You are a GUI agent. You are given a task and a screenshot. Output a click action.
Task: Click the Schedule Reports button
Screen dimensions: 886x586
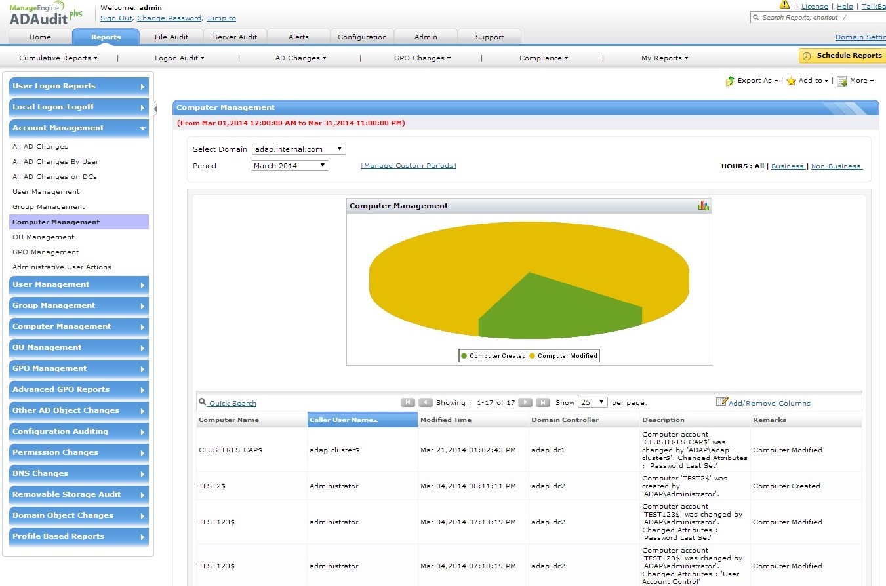click(842, 56)
